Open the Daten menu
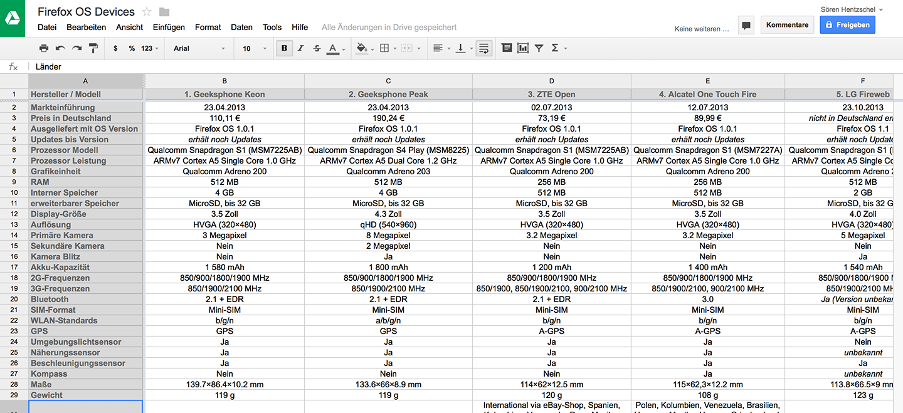 pos(242,27)
